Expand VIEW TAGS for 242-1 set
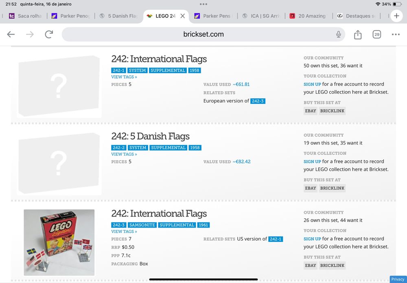 (124, 77)
